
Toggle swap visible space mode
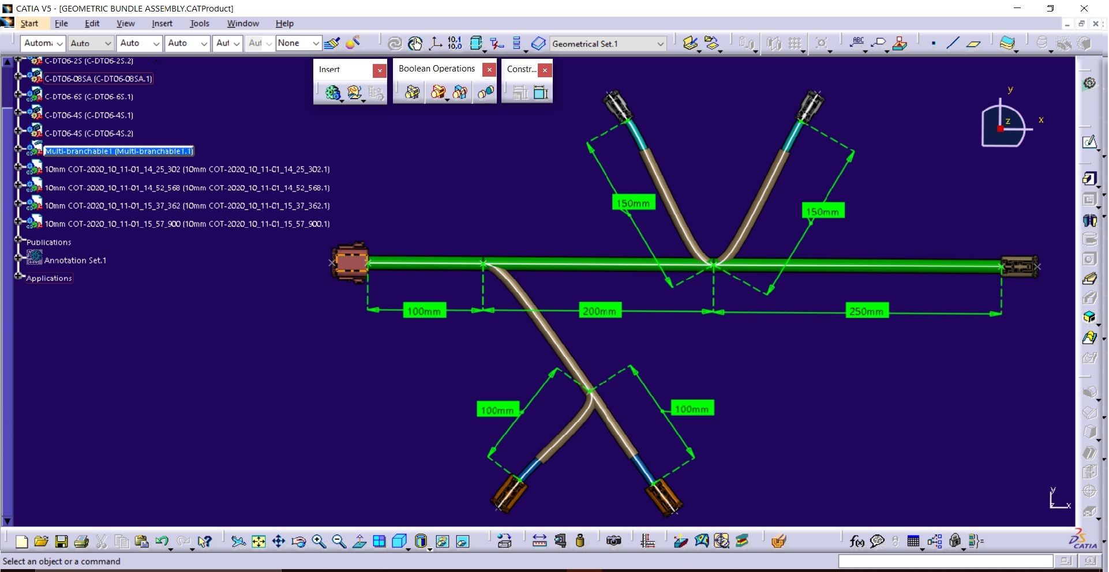click(463, 541)
